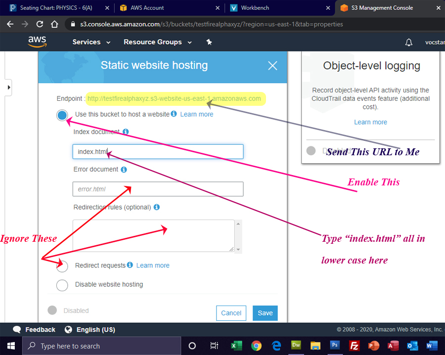Click info icon next to Error document
445x355 pixels.
coord(124,170)
